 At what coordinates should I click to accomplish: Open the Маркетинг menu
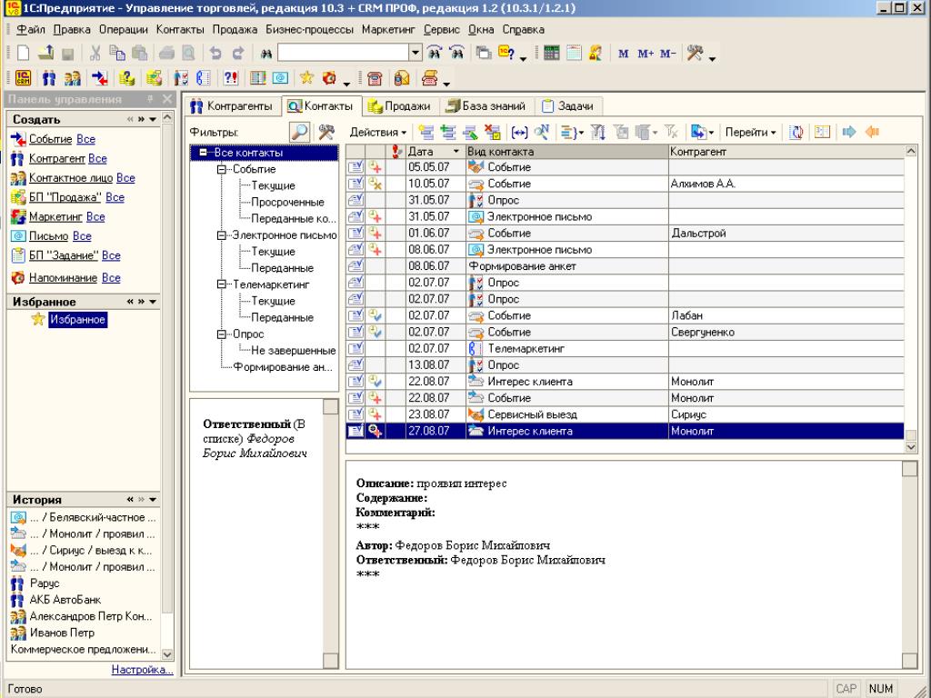click(388, 30)
